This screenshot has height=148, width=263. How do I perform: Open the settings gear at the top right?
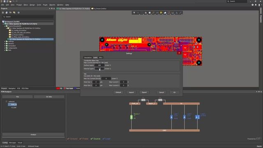252,5
